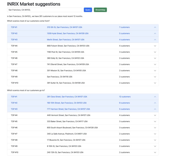Click the address Merlin Street, San Francisco
The height and width of the screenshot is (162, 174).
point(65,40)
